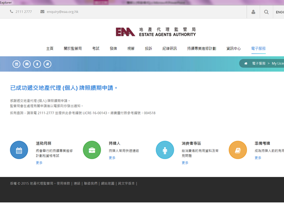The height and width of the screenshot is (213, 284).
Task: Click the user account icon in top bar
Action: tap(253, 12)
